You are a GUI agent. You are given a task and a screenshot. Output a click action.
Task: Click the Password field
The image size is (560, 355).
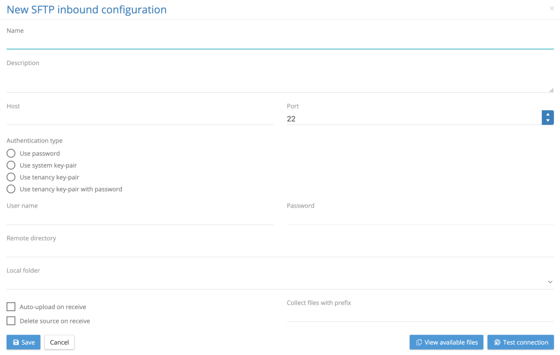coord(420,218)
